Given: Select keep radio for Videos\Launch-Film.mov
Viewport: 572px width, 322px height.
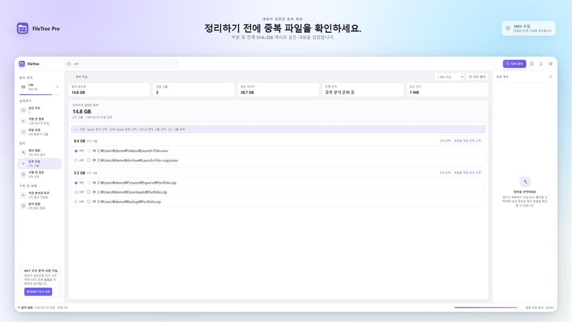Looking at the screenshot, I should click(76, 150).
